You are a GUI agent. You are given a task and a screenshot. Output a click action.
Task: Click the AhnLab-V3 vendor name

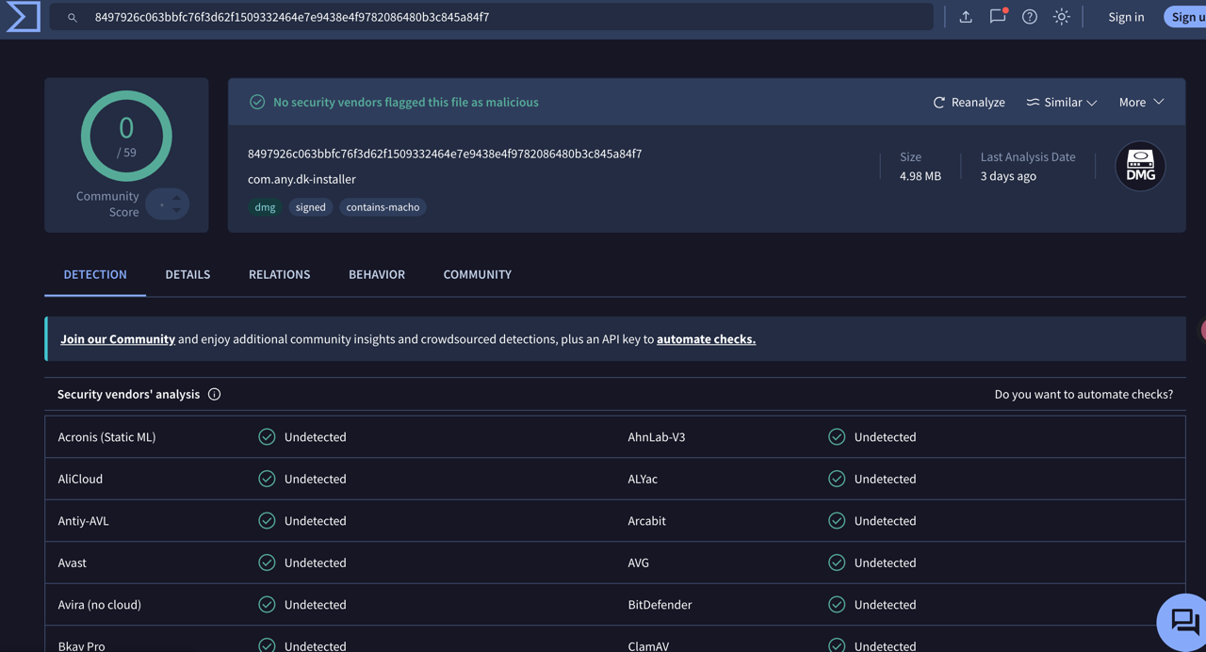[657, 437]
